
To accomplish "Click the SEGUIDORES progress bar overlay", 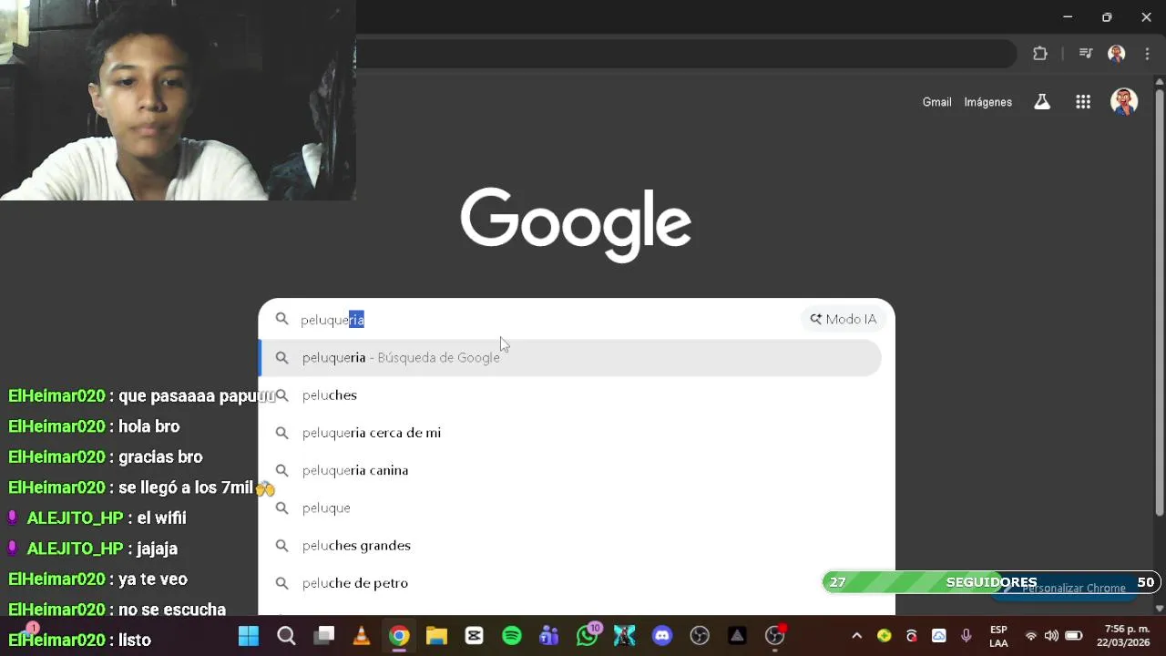I will tap(990, 582).
